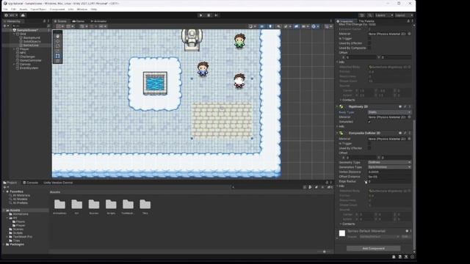The image size is (470, 264).
Task: Toggle Rigidbody 2D Simulated checkbox
Action: coord(369,122)
